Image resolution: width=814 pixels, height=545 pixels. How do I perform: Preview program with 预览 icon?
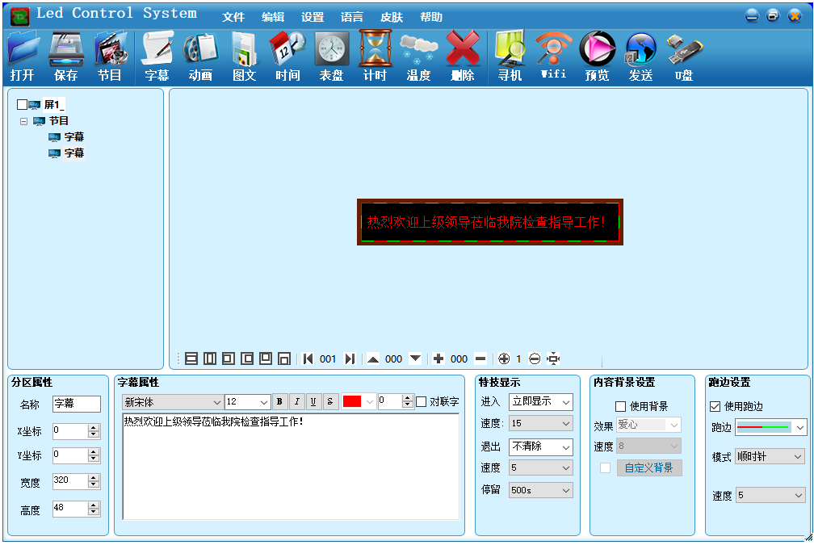pyautogui.click(x=597, y=56)
